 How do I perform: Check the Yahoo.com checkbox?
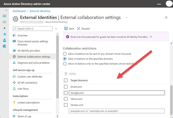point(66,99)
